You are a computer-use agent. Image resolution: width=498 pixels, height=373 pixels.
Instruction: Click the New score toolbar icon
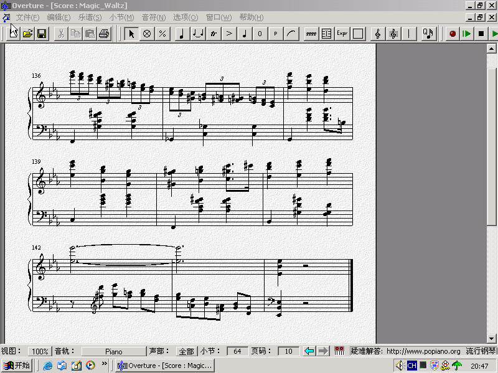tap(14, 34)
